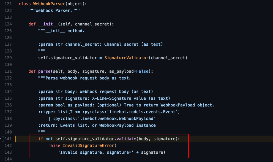Click the parse function name
The height and width of the screenshot is (162, 273).
point(44,71)
